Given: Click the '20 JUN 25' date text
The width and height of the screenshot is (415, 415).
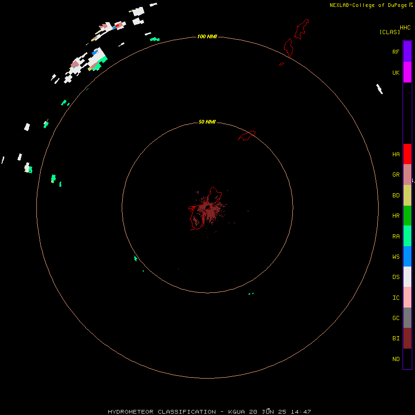Looking at the screenshot, I should [267, 412].
